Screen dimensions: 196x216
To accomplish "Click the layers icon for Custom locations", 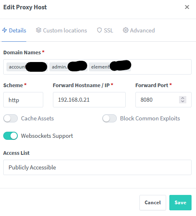I will [39, 30].
